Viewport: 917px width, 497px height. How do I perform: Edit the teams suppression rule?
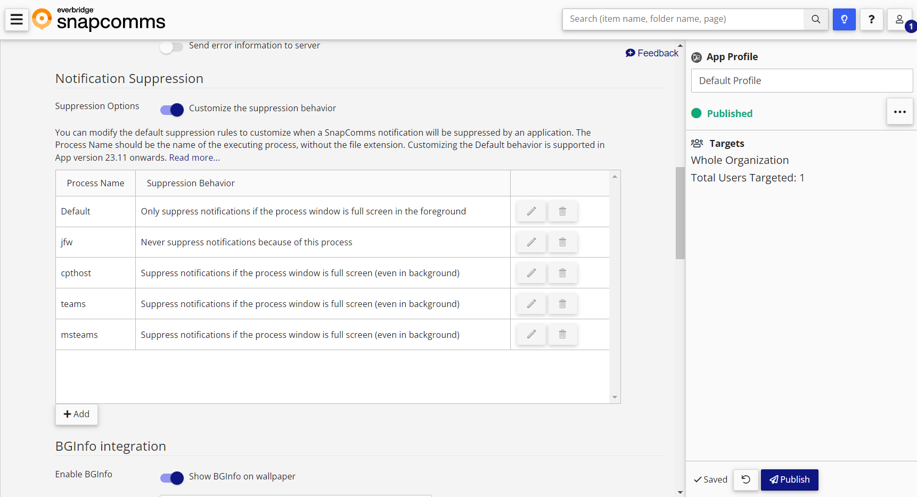point(531,304)
